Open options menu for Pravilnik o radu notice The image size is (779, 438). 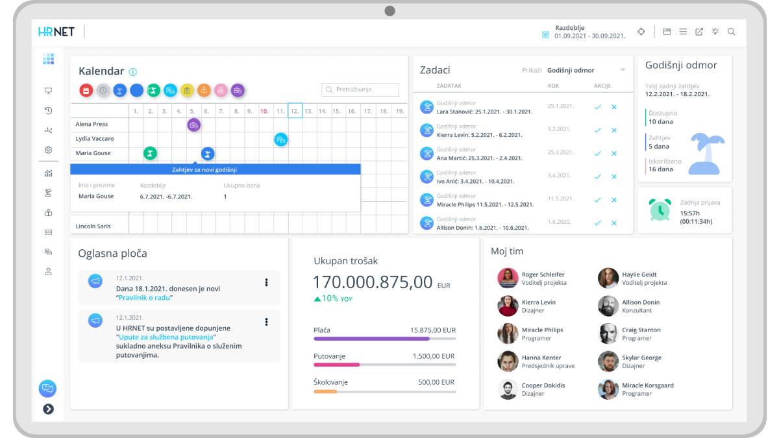tap(266, 282)
